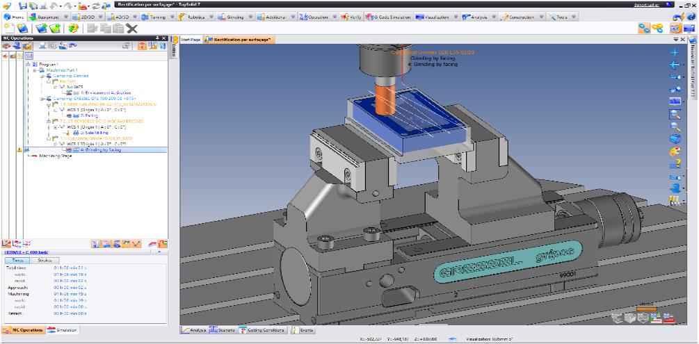
Task: Click the blue sliders filter icon above tree
Action: coord(29,56)
